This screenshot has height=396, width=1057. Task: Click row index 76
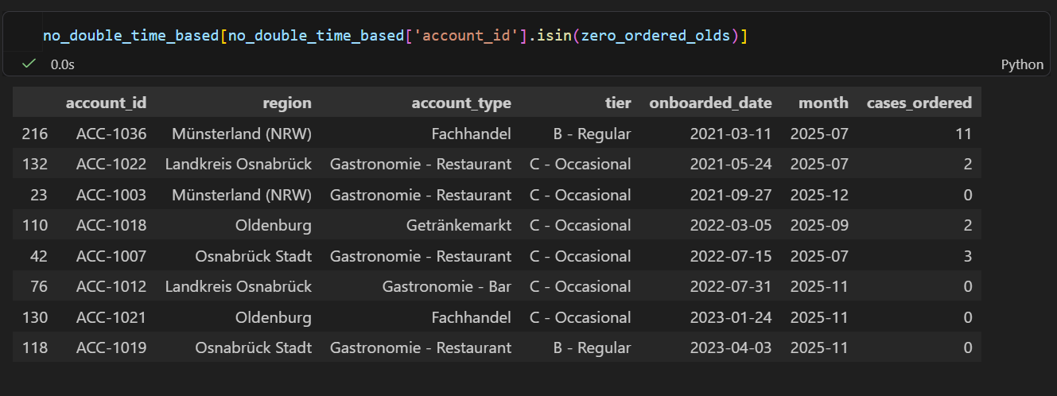[40, 286]
